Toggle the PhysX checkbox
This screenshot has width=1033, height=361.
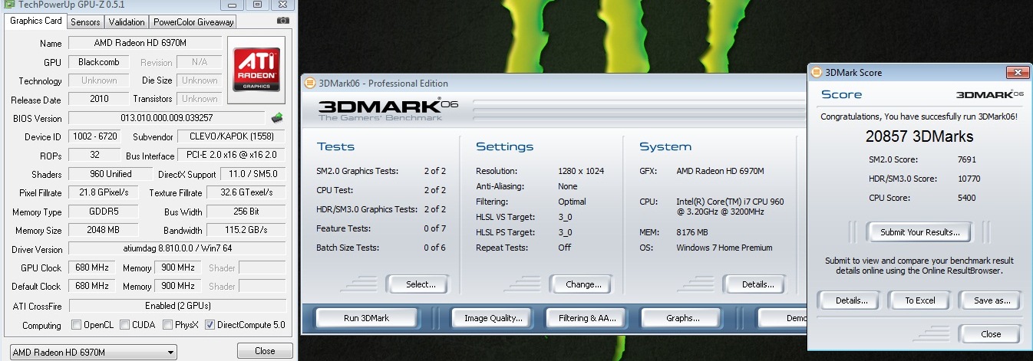coord(168,325)
